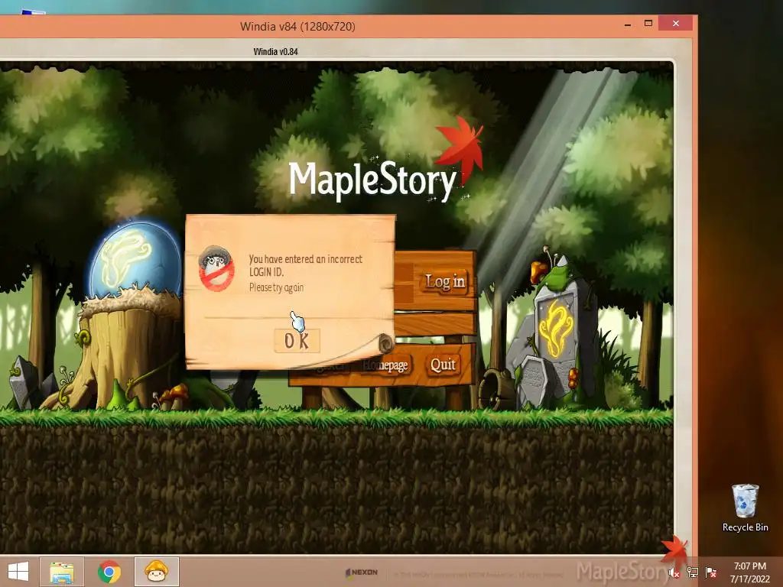Maximize the Windia v84 window
783x587 pixels.
648,24
